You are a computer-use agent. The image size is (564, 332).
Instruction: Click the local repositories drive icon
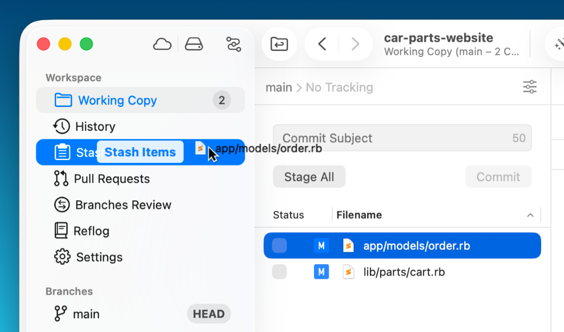click(194, 44)
